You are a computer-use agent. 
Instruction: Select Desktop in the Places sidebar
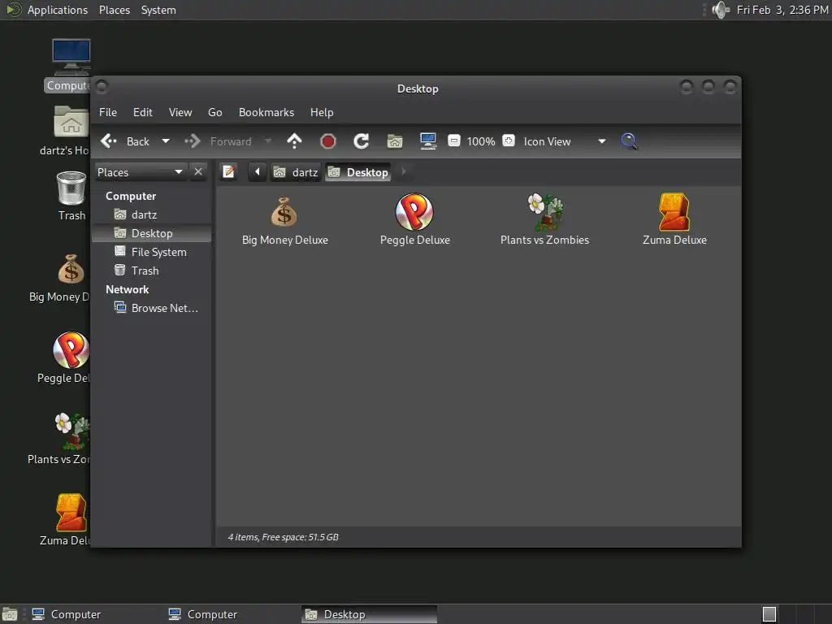point(152,233)
